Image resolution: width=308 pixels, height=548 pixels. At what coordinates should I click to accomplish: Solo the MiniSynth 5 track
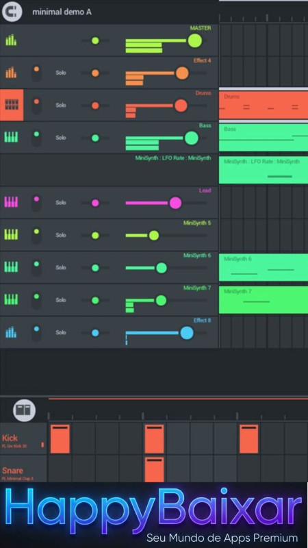(x=61, y=235)
